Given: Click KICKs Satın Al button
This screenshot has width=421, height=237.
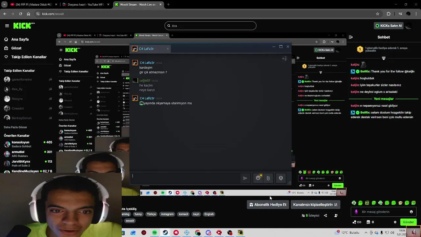Looking at the screenshot, I should pyautogui.click(x=389, y=26).
